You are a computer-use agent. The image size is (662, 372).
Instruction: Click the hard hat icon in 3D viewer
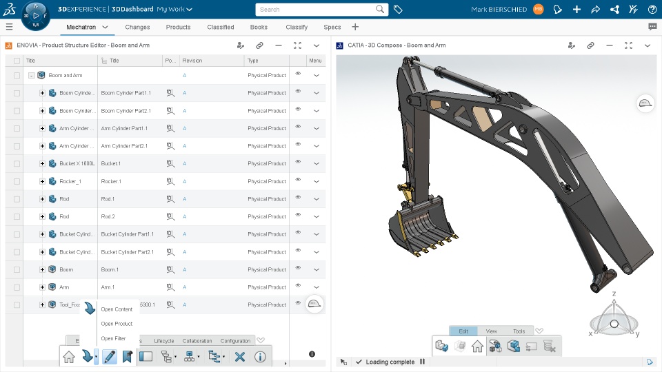[x=645, y=103]
